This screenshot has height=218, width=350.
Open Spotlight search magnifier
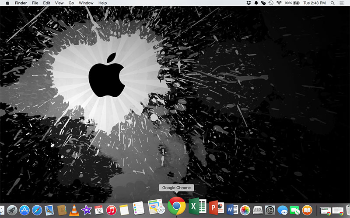(333, 3)
